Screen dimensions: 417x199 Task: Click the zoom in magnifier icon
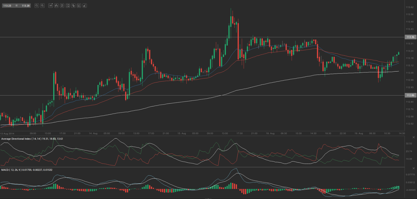42,6
